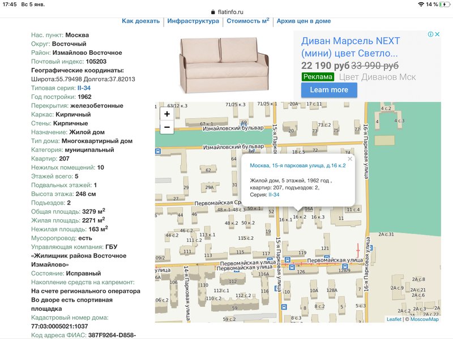This screenshot has width=453, height=339.
Task: Open popup address link 15-я парковая улица
Action: click(297, 166)
